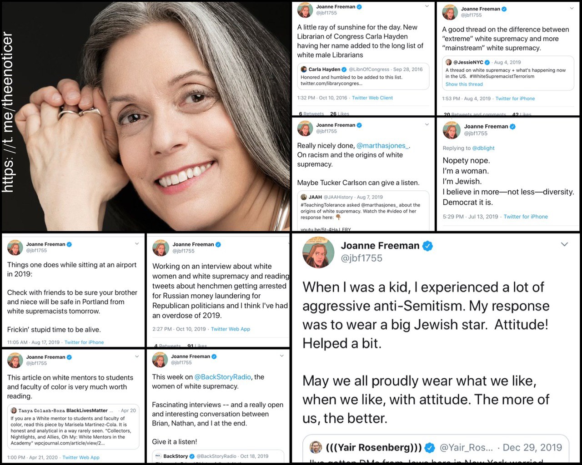Open the chevron menu on the large anti-Semitism tweet
582x465 pixels.
point(564,244)
